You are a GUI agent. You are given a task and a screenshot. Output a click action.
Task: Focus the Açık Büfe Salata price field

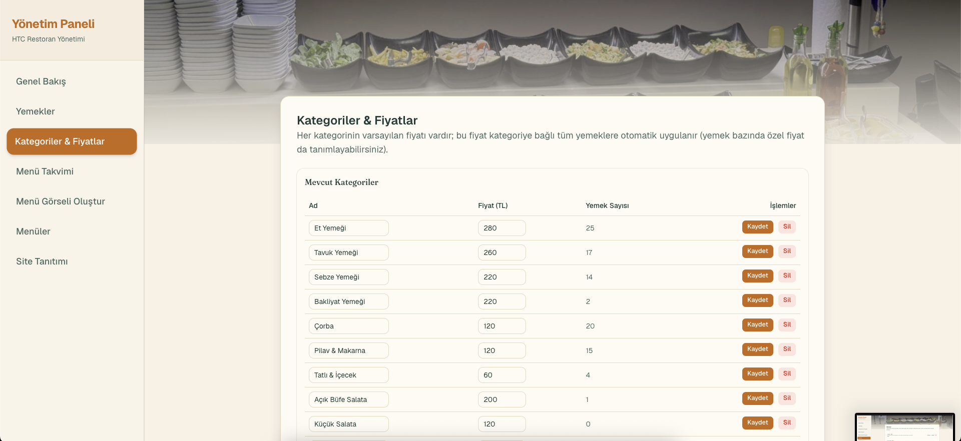[502, 399]
